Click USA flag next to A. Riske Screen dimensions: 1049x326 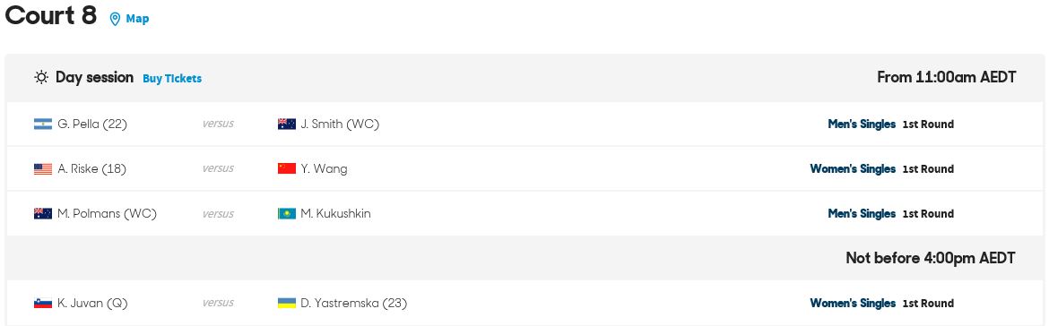point(43,169)
